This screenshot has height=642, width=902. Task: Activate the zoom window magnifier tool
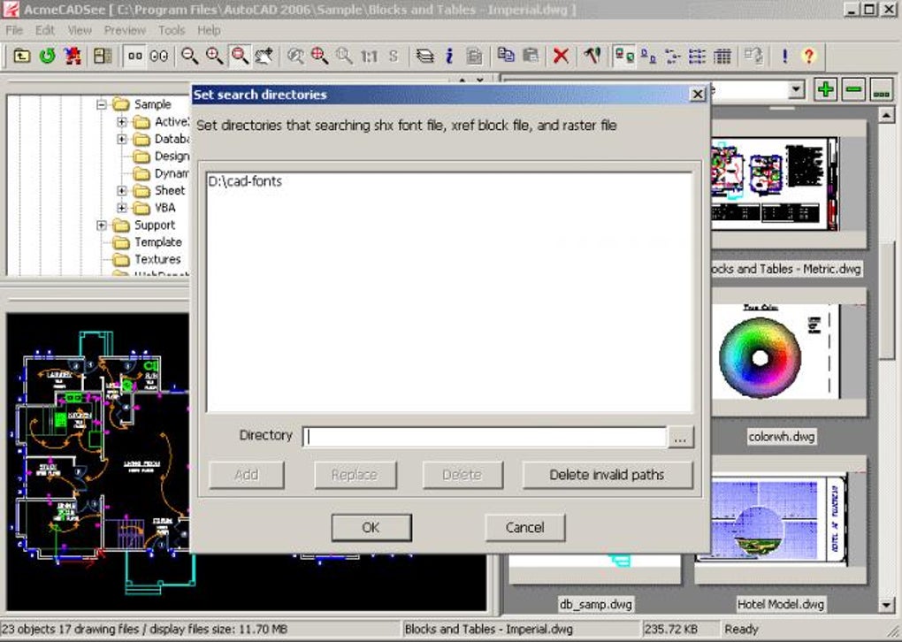(x=240, y=56)
